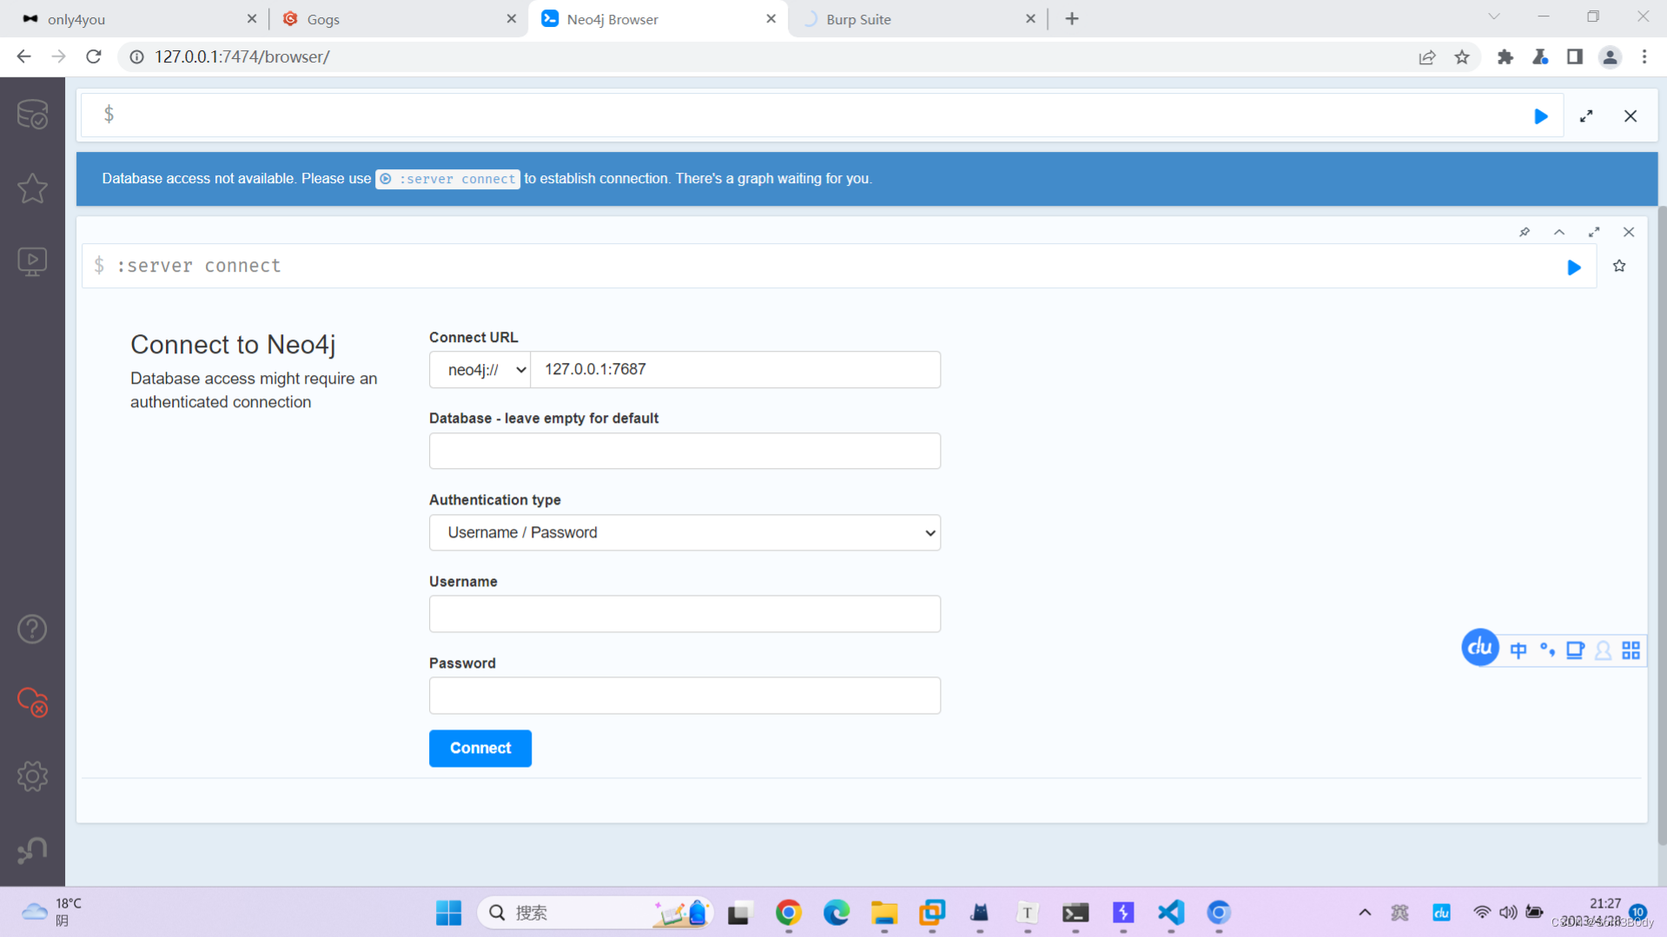Screen dimensions: 1667x937
Task: Open the neo4j:// protocol scheme dropdown
Action: click(479, 369)
